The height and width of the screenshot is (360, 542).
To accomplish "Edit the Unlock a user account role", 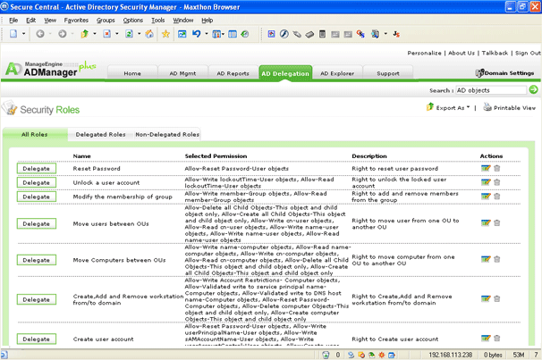I will pos(486,182).
